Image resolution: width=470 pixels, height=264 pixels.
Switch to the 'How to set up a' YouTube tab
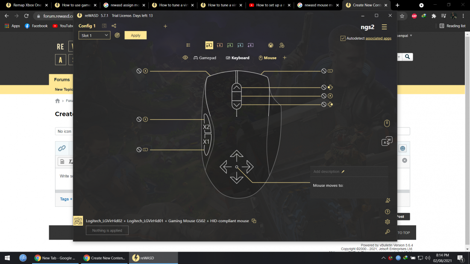pyautogui.click(x=270, y=5)
